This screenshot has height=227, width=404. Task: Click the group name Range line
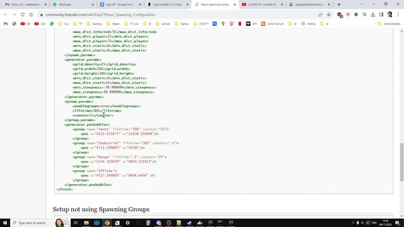tap(119, 157)
